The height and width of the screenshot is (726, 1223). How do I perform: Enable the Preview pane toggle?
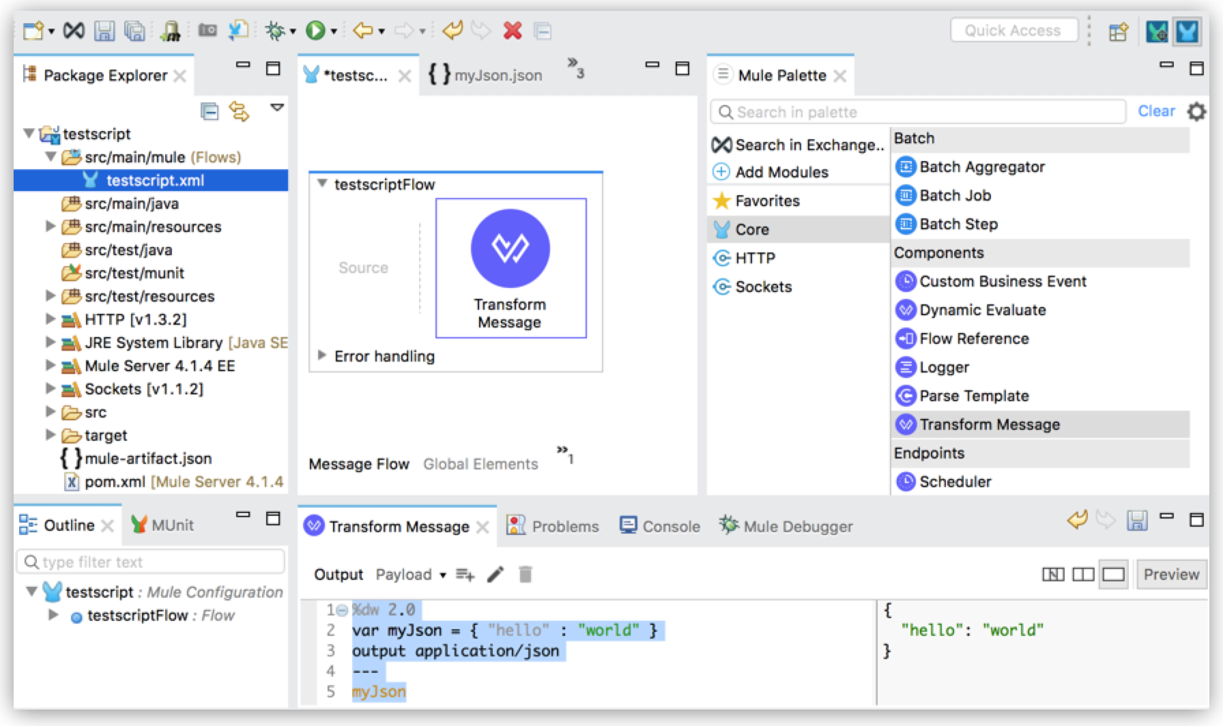[x=1171, y=574]
